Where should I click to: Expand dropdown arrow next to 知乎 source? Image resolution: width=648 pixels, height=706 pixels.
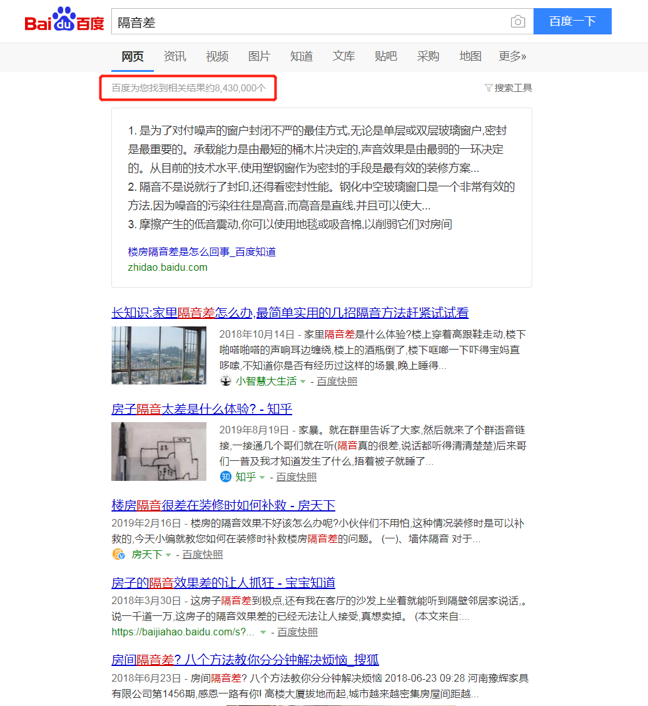point(262,478)
